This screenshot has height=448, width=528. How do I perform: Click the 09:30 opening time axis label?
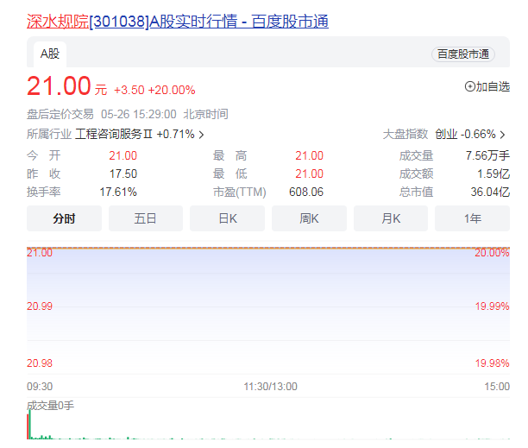[x=40, y=387]
